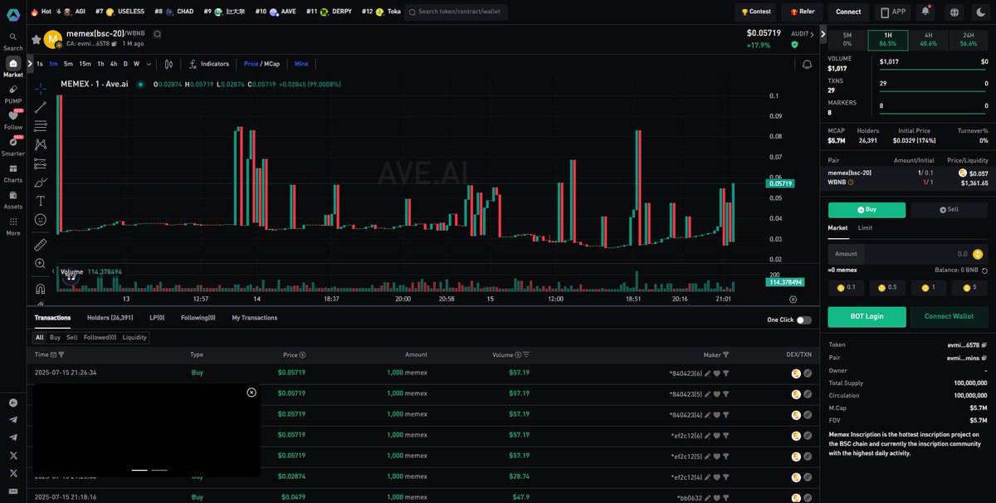Screen dimensions: 996x503
Task: Select the Sell filter in transactions
Action: point(72,338)
